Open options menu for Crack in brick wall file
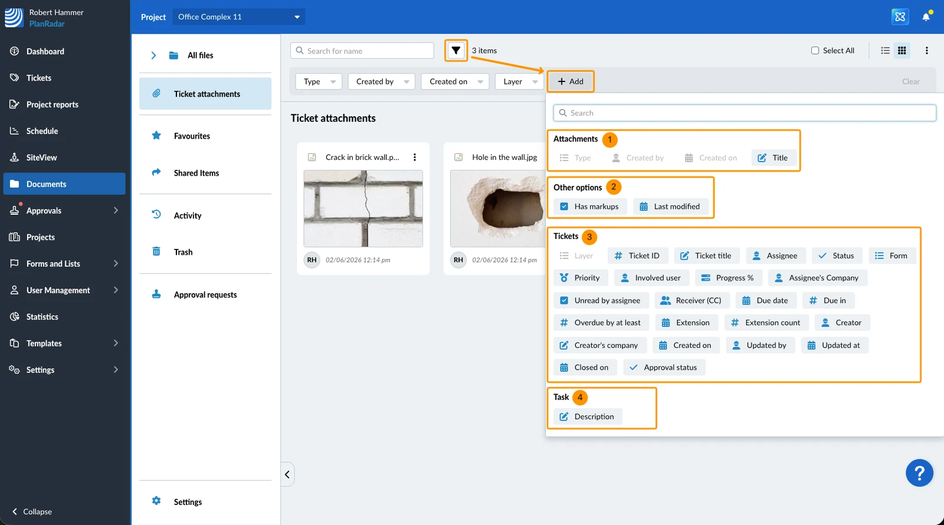Screen dimensions: 944x525 415,157
